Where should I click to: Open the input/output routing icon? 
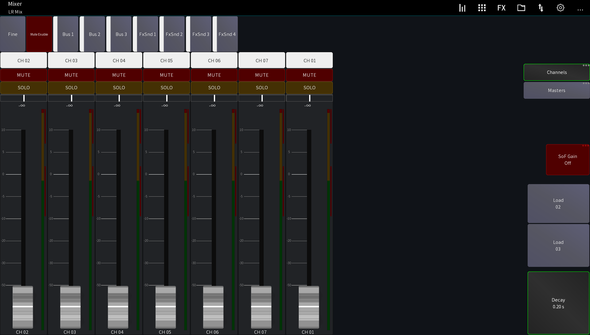point(541,8)
